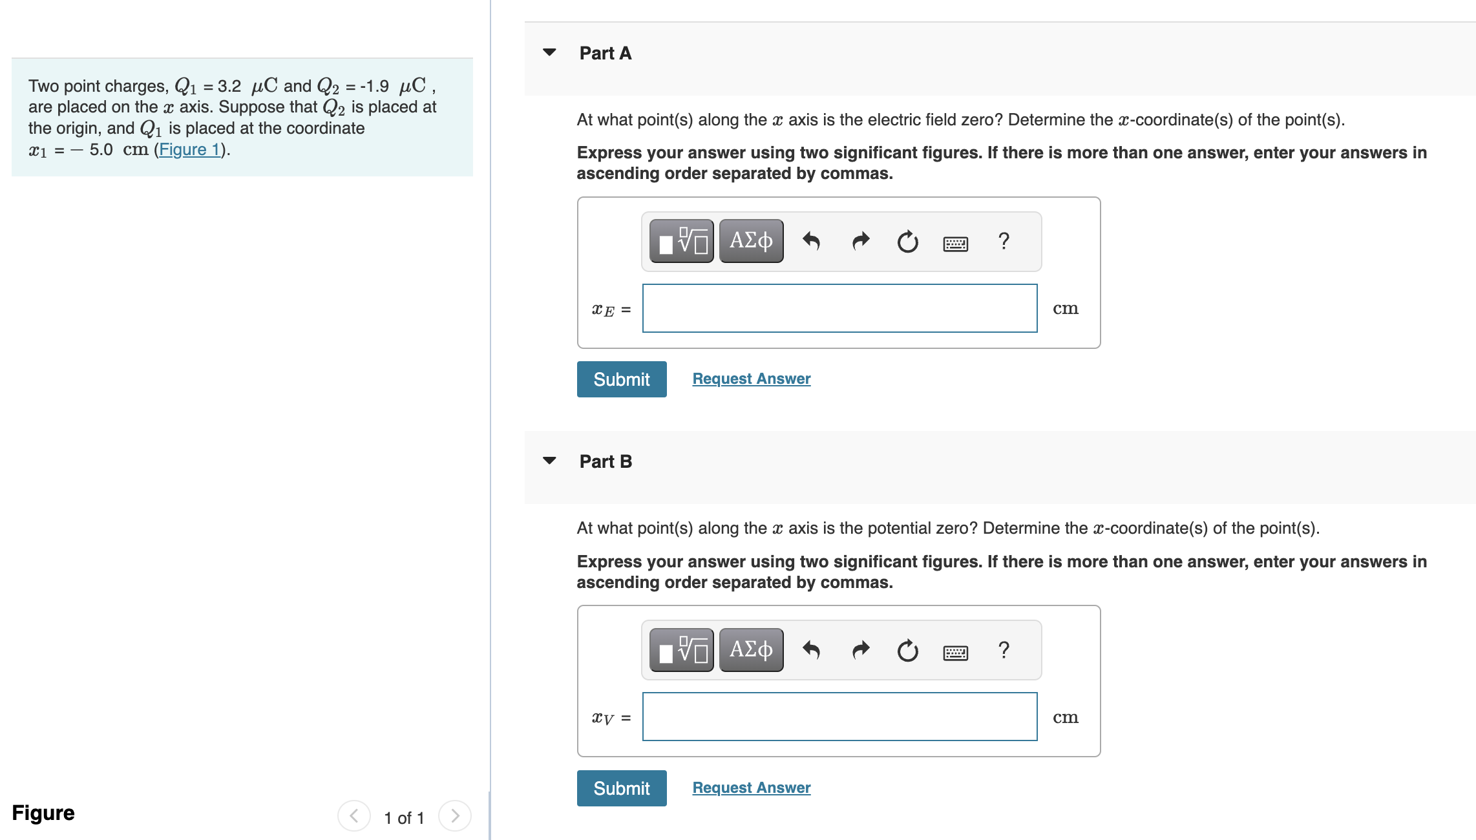
Task: Click the next figure arrow
Action: [455, 816]
